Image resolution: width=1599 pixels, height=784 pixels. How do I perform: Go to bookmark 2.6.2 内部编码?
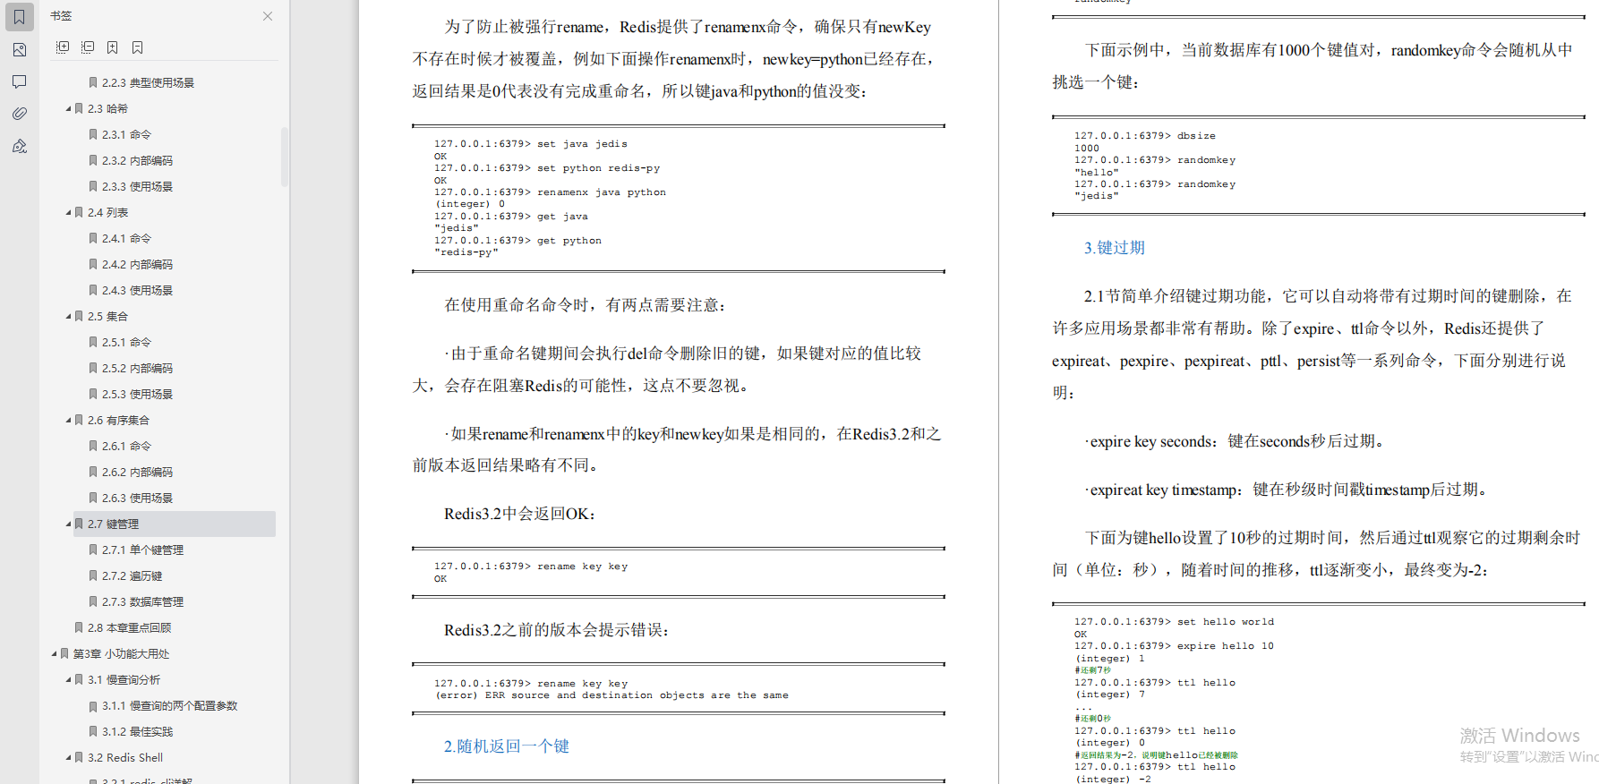pos(137,472)
